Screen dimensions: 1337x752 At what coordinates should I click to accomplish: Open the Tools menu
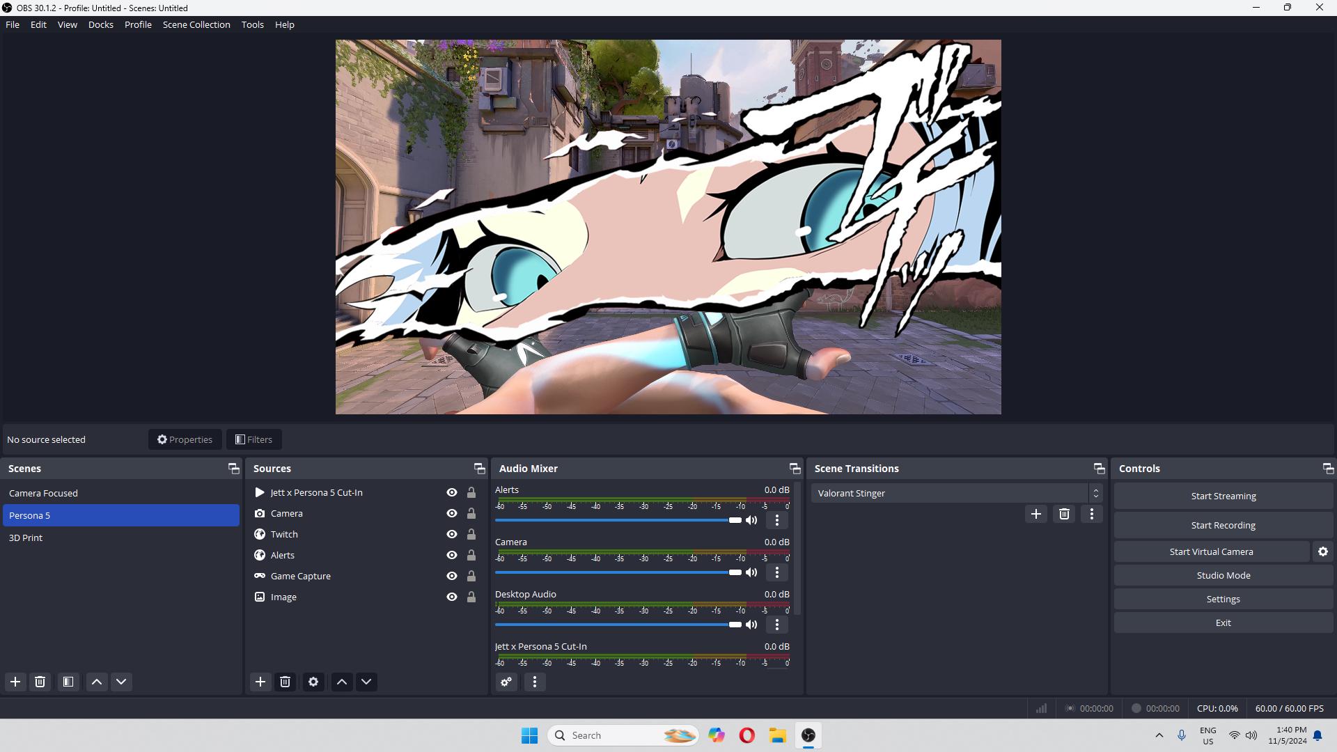[x=252, y=24]
